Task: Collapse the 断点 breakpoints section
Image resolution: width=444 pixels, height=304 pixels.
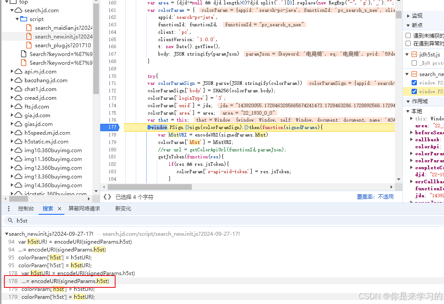Action: 408,24
